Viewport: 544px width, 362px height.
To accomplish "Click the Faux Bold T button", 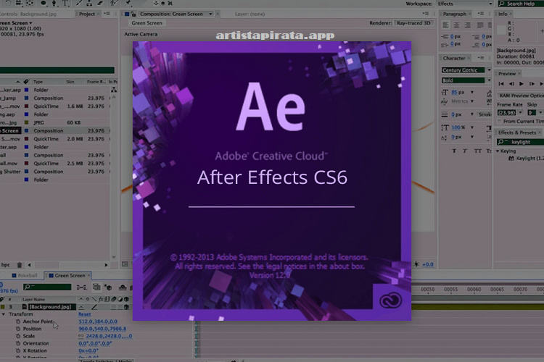I will (454, 151).
